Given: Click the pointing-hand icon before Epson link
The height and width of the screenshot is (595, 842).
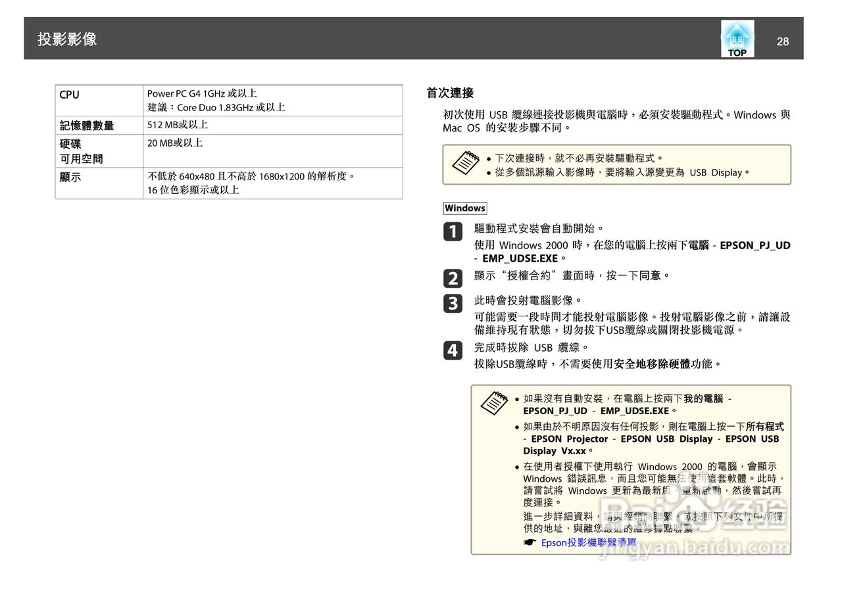Looking at the screenshot, I should 530,542.
